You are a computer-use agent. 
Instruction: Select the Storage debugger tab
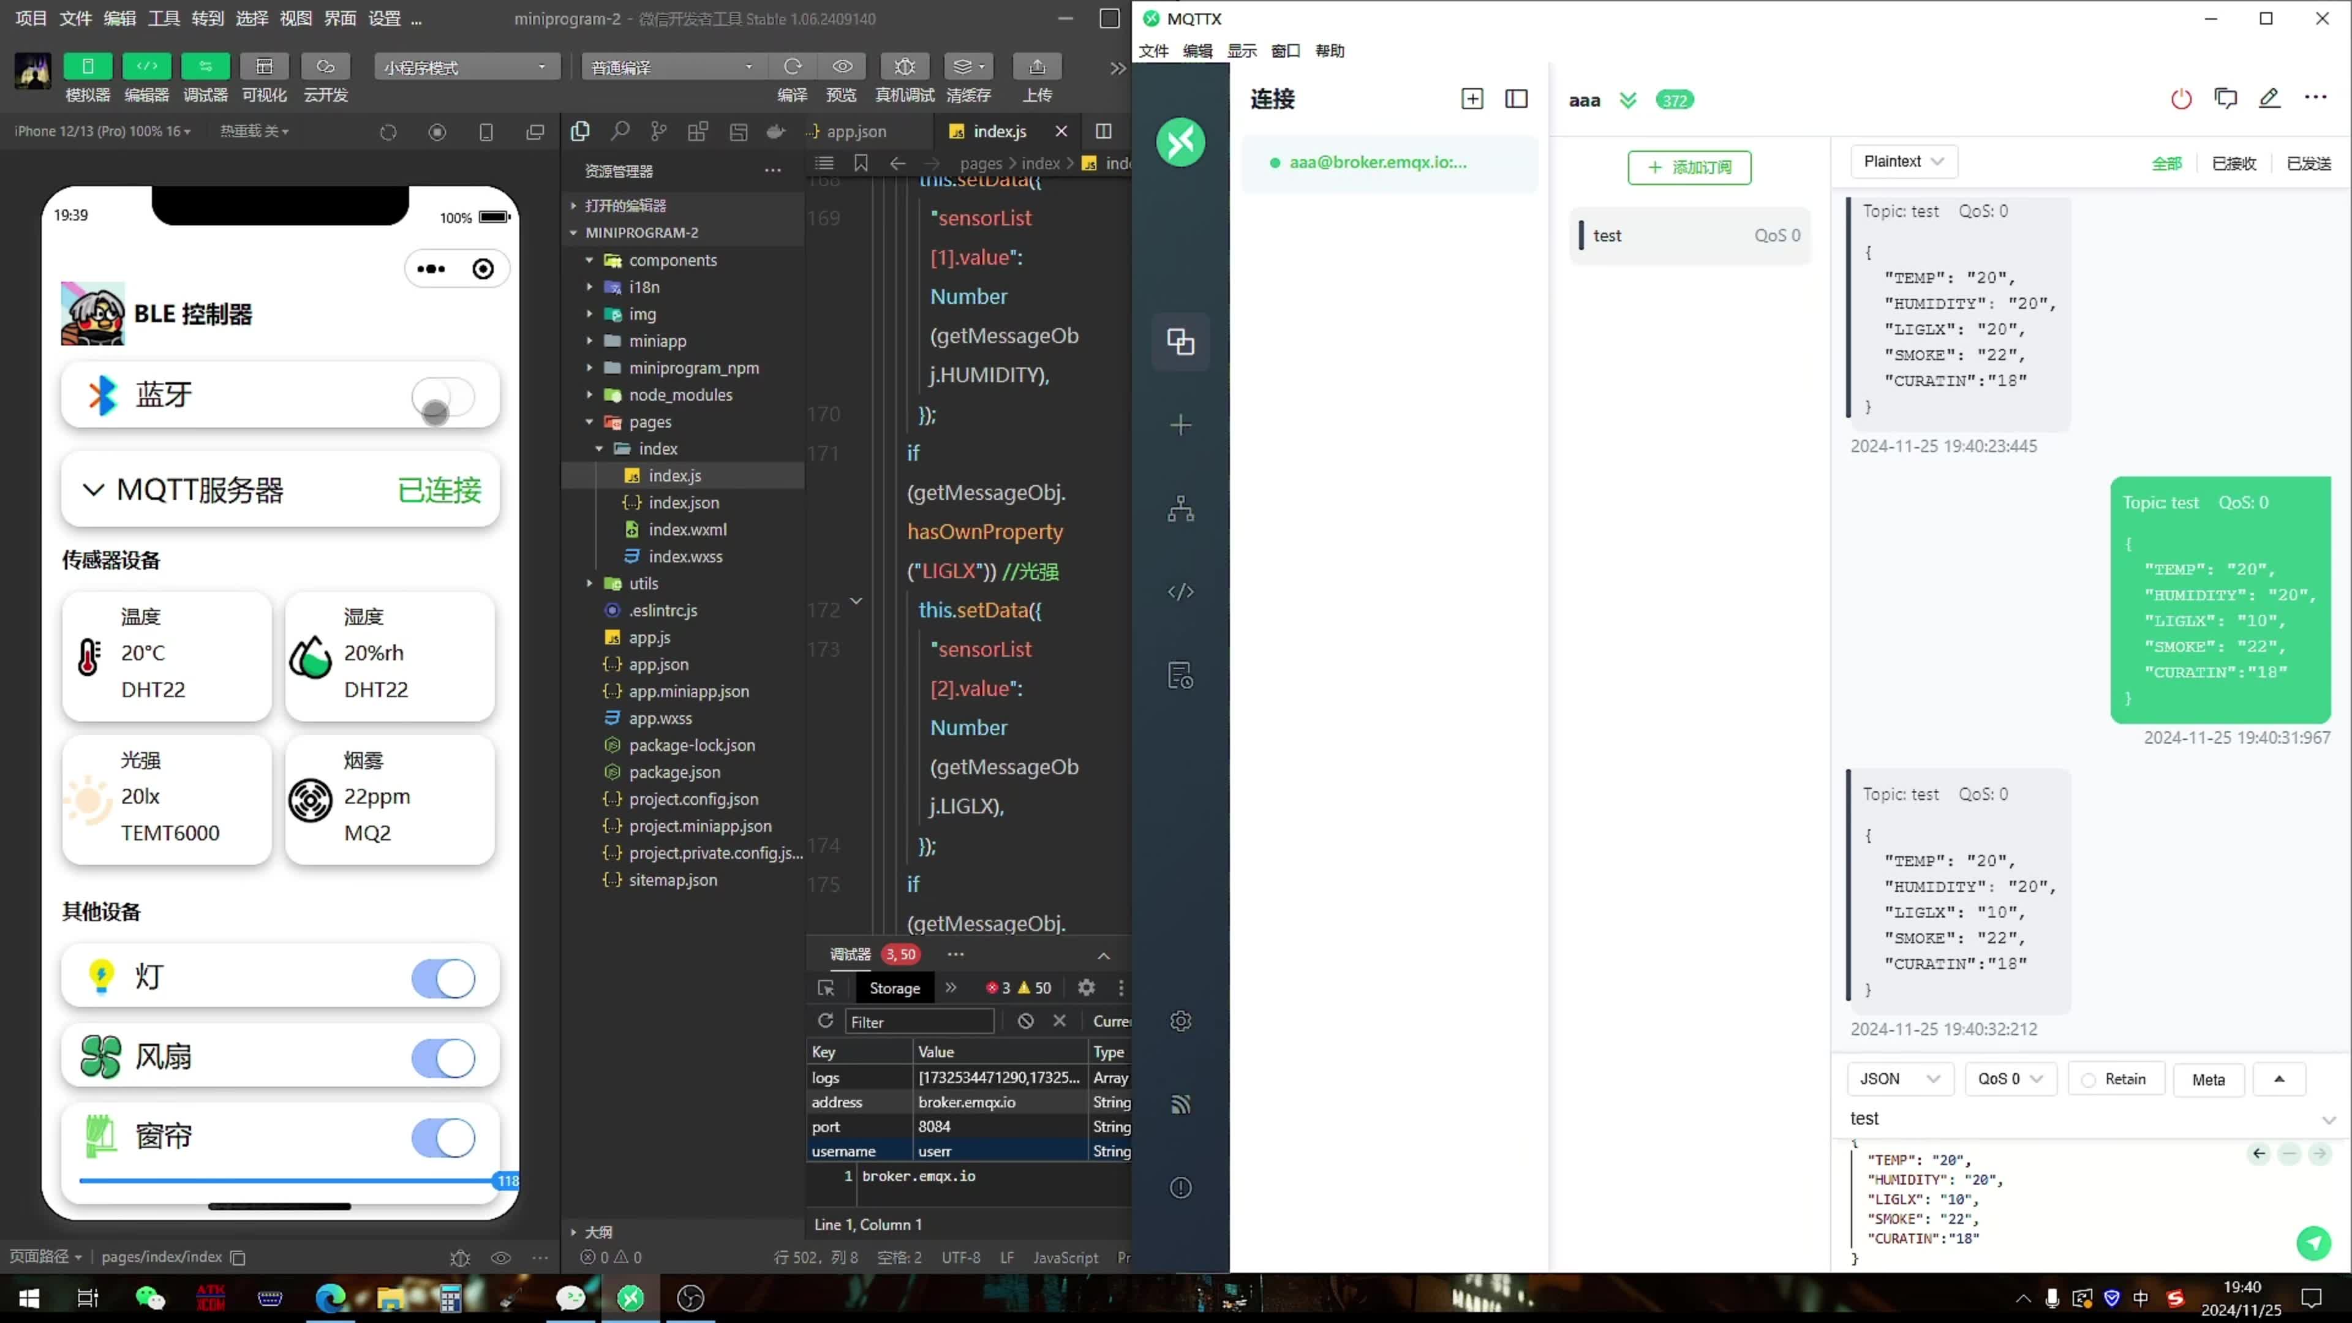tap(895, 988)
